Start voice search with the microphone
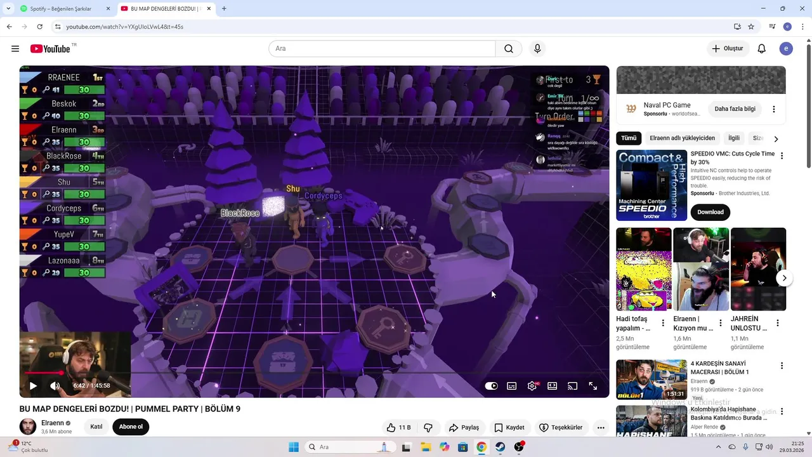812x457 pixels. point(537,49)
